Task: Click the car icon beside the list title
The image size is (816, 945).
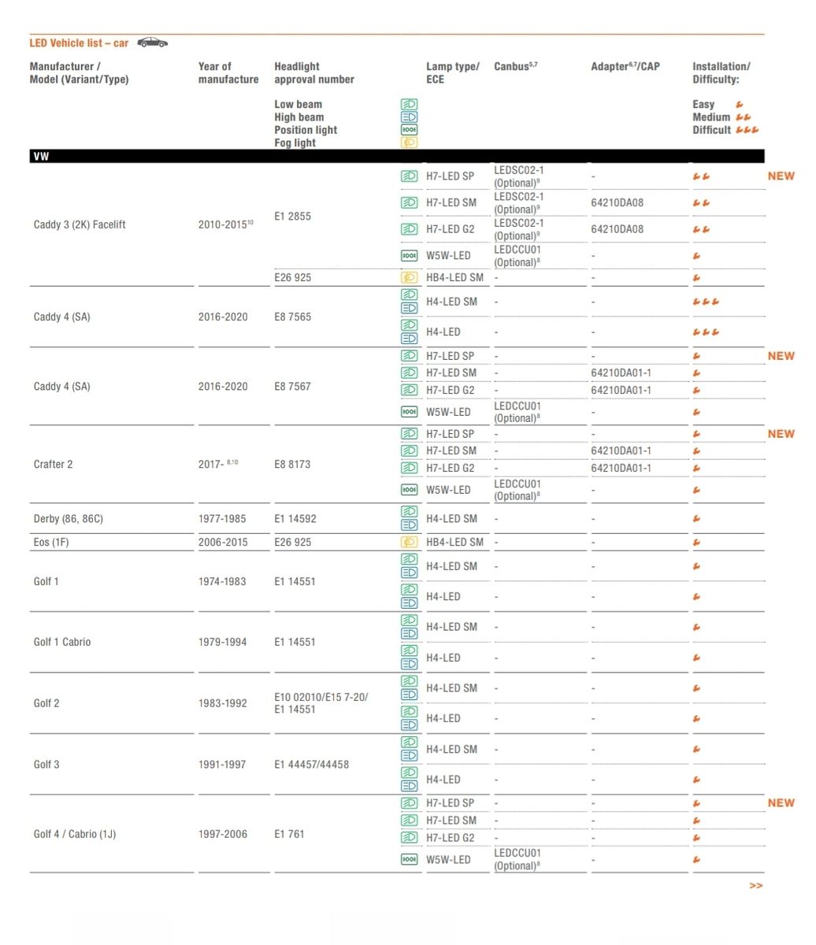Action: pos(152,43)
